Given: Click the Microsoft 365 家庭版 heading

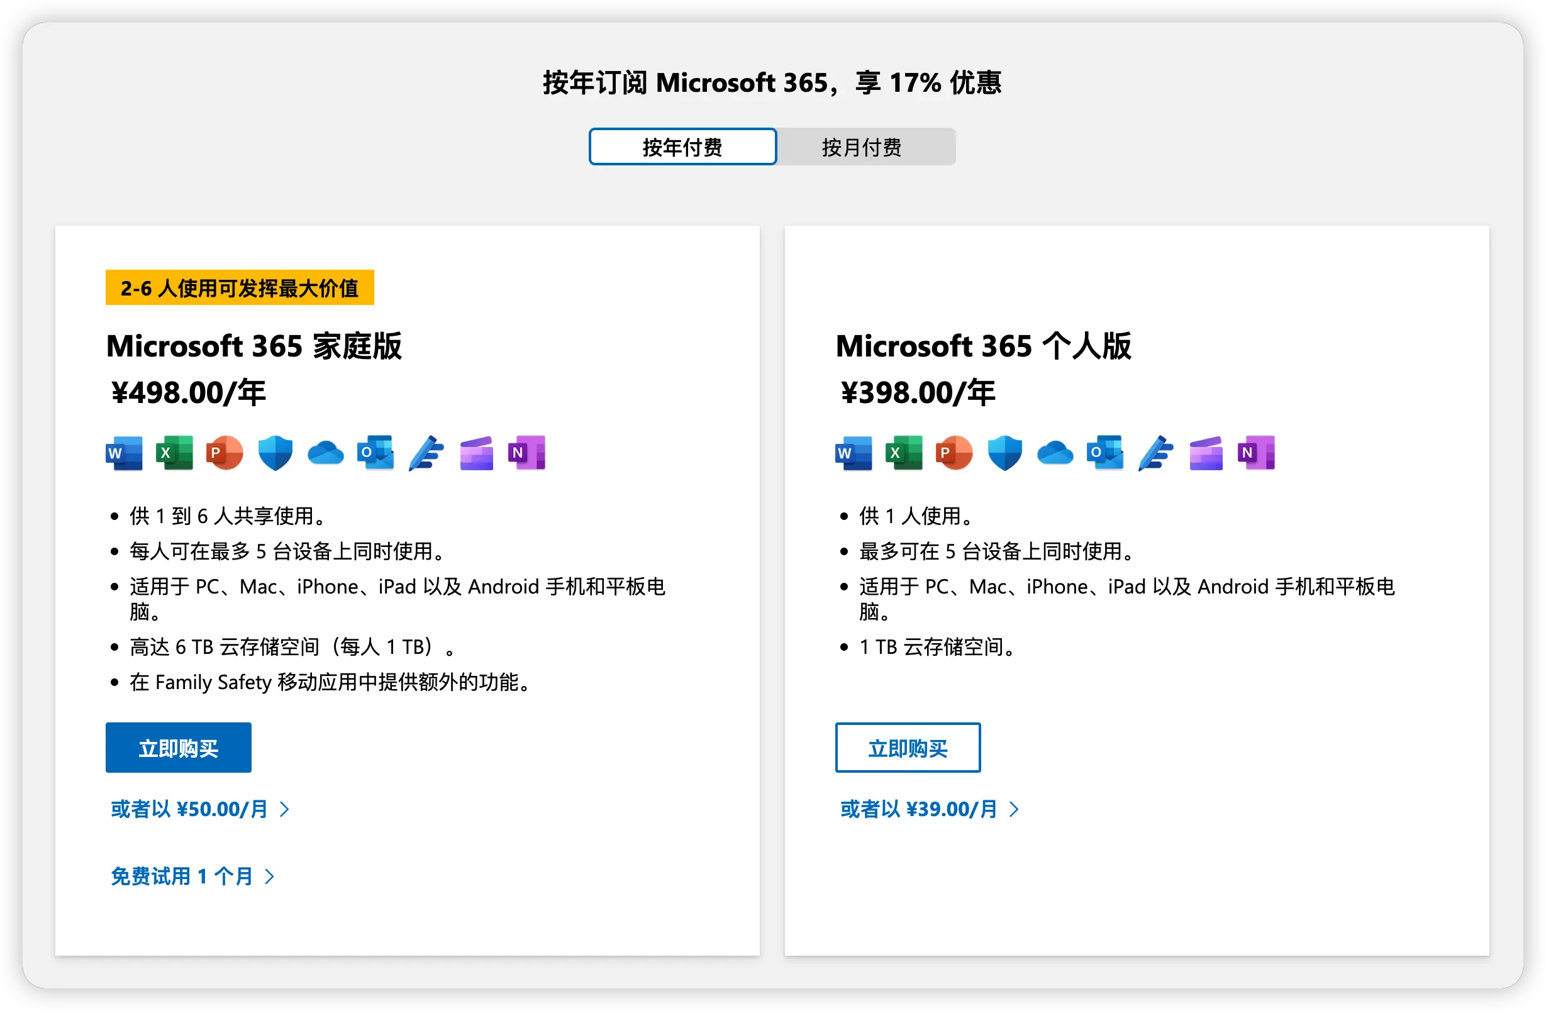Looking at the screenshot, I should pyautogui.click(x=254, y=346).
